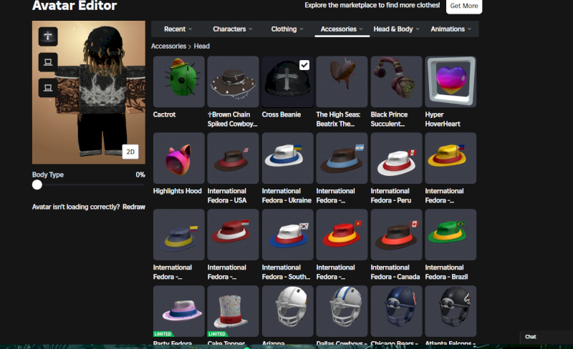Viewport: 573px width, 349px height.
Task: Open the Chat panel
Action: point(531,337)
